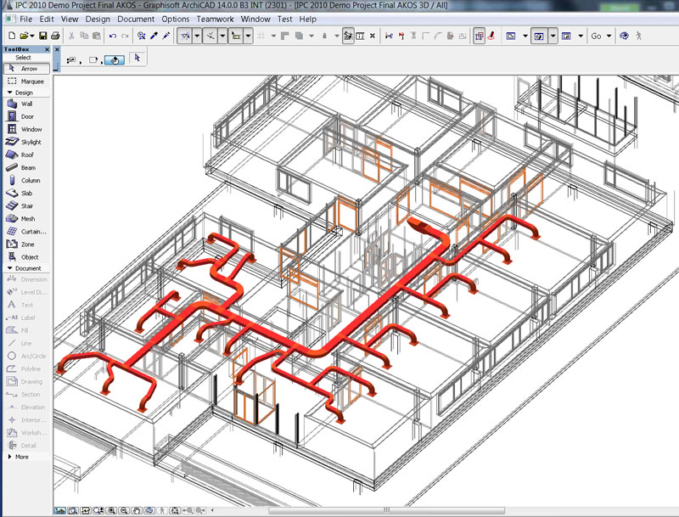Open the Options menu

click(176, 19)
